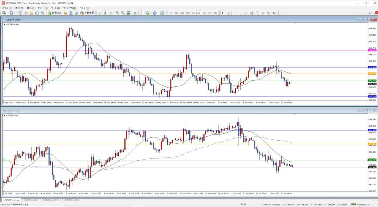
Task: Open the ウィンドウ menu
Action: pos(69,8)
